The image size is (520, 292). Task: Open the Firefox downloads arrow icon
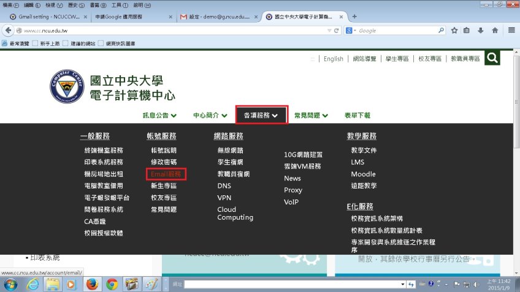481,30
